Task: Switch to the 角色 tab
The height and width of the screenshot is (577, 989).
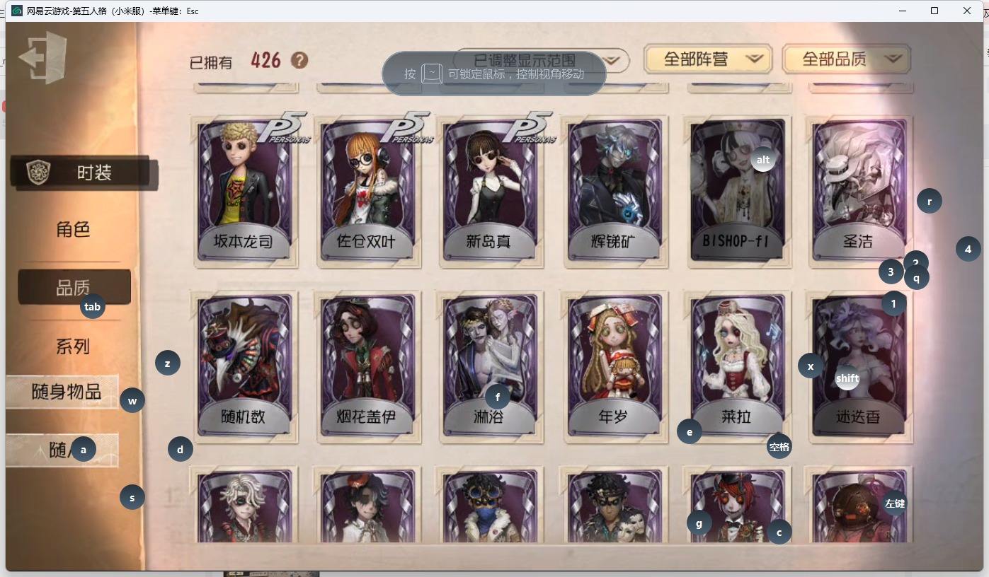Action: [x=73, y=229]
